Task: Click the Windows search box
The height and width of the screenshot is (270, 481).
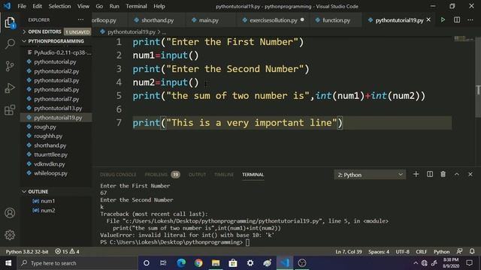Action: pos(77,263)
